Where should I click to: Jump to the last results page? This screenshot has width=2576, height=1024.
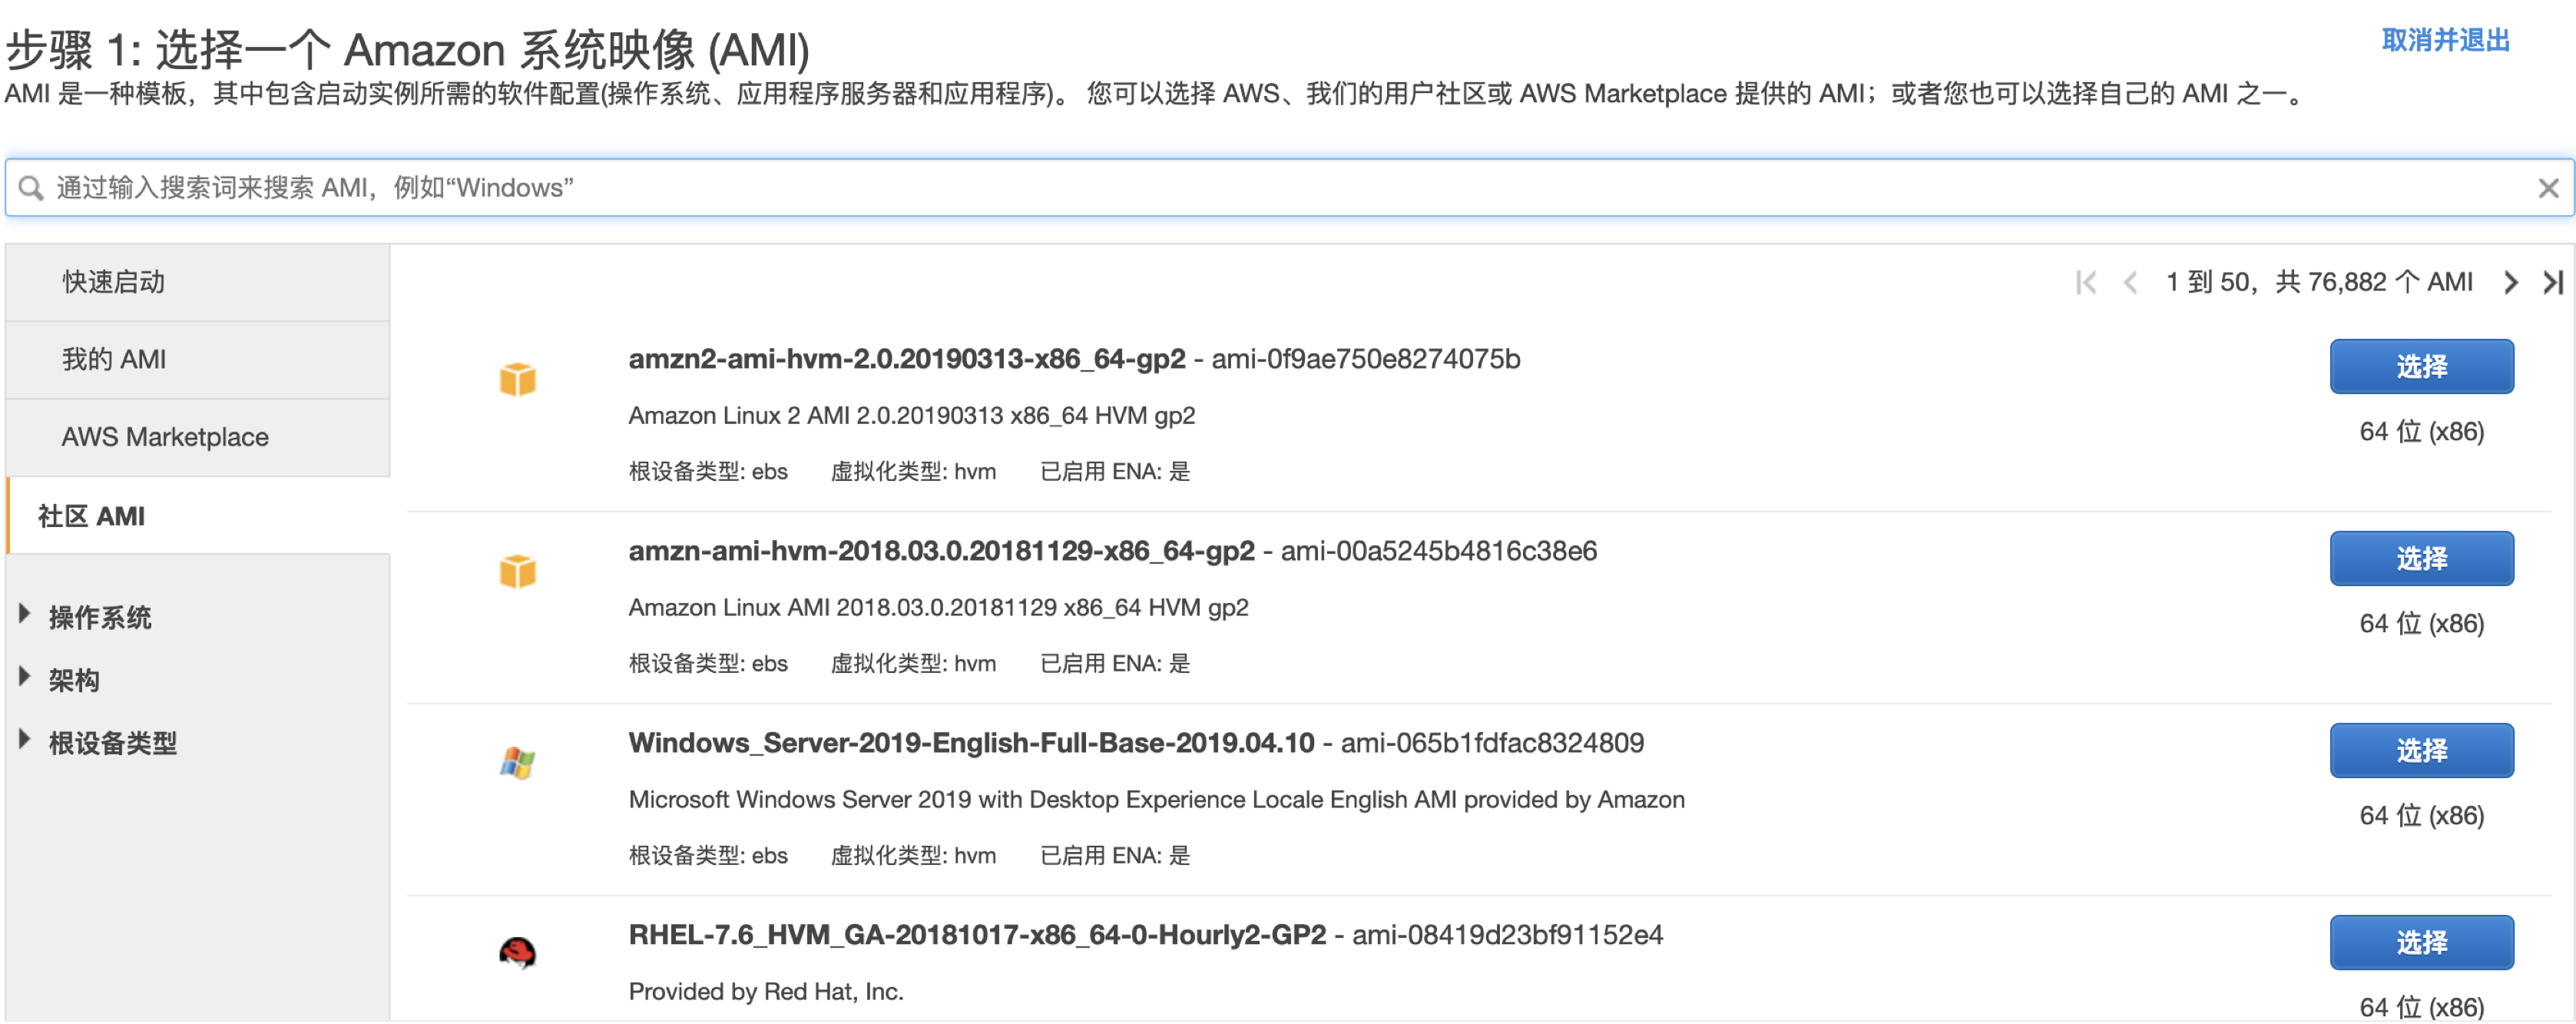2552,283
